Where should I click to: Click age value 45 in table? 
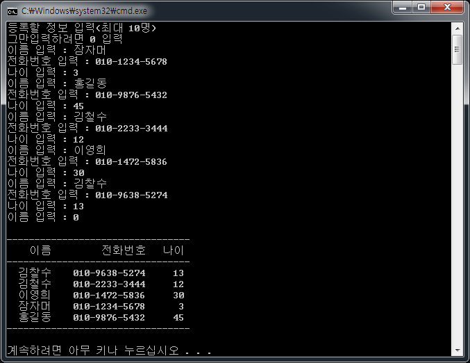(178, 317)
